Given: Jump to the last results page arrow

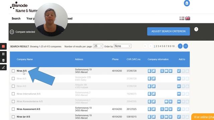Looking at the screenshot, I should point(186,46).
